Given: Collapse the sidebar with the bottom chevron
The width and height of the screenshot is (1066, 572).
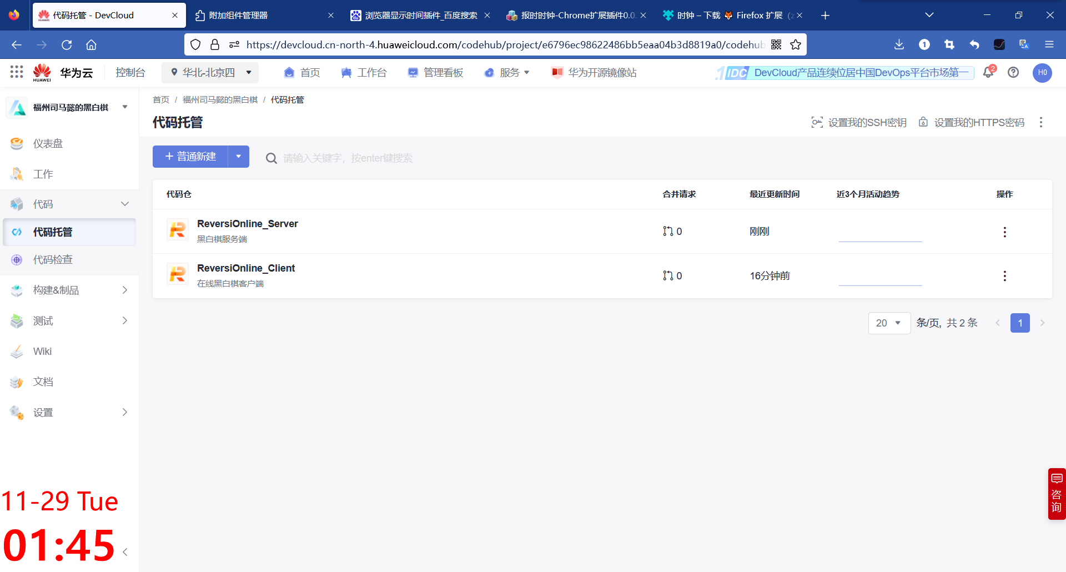Looking at the screenshot, I should click(x=125, y=552).
